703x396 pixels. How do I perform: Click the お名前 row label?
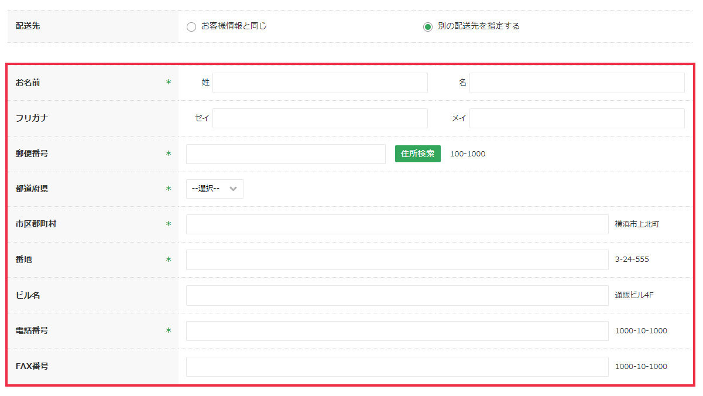(28, 83)
